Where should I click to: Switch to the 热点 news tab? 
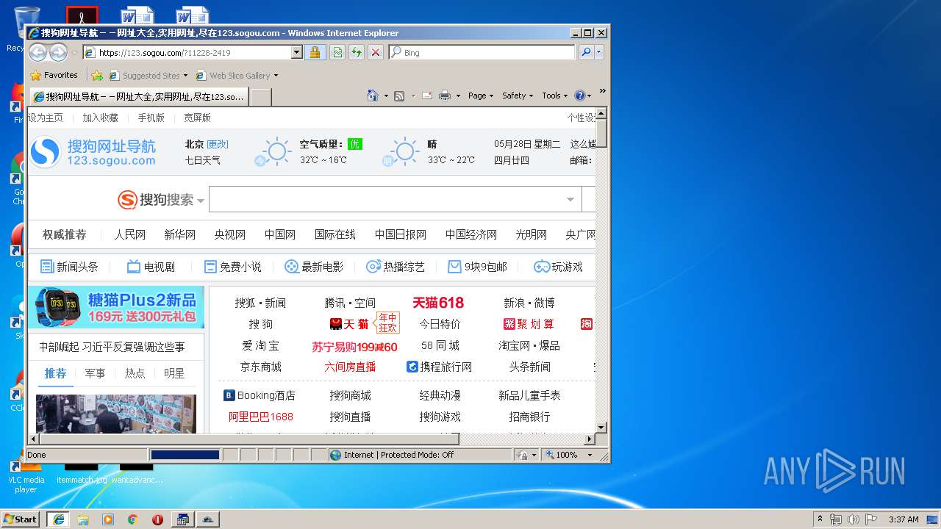tap(135, 373)
